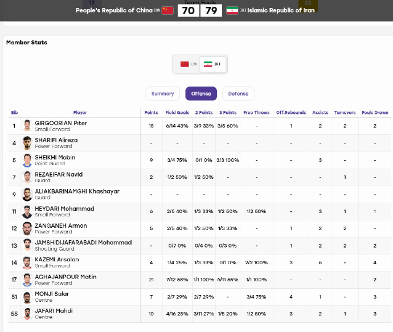The width and height of the screenshot is (393, 332).
Task: Click People's Republic of China team name
Action: pyautogui.click(x=114, y=10)
